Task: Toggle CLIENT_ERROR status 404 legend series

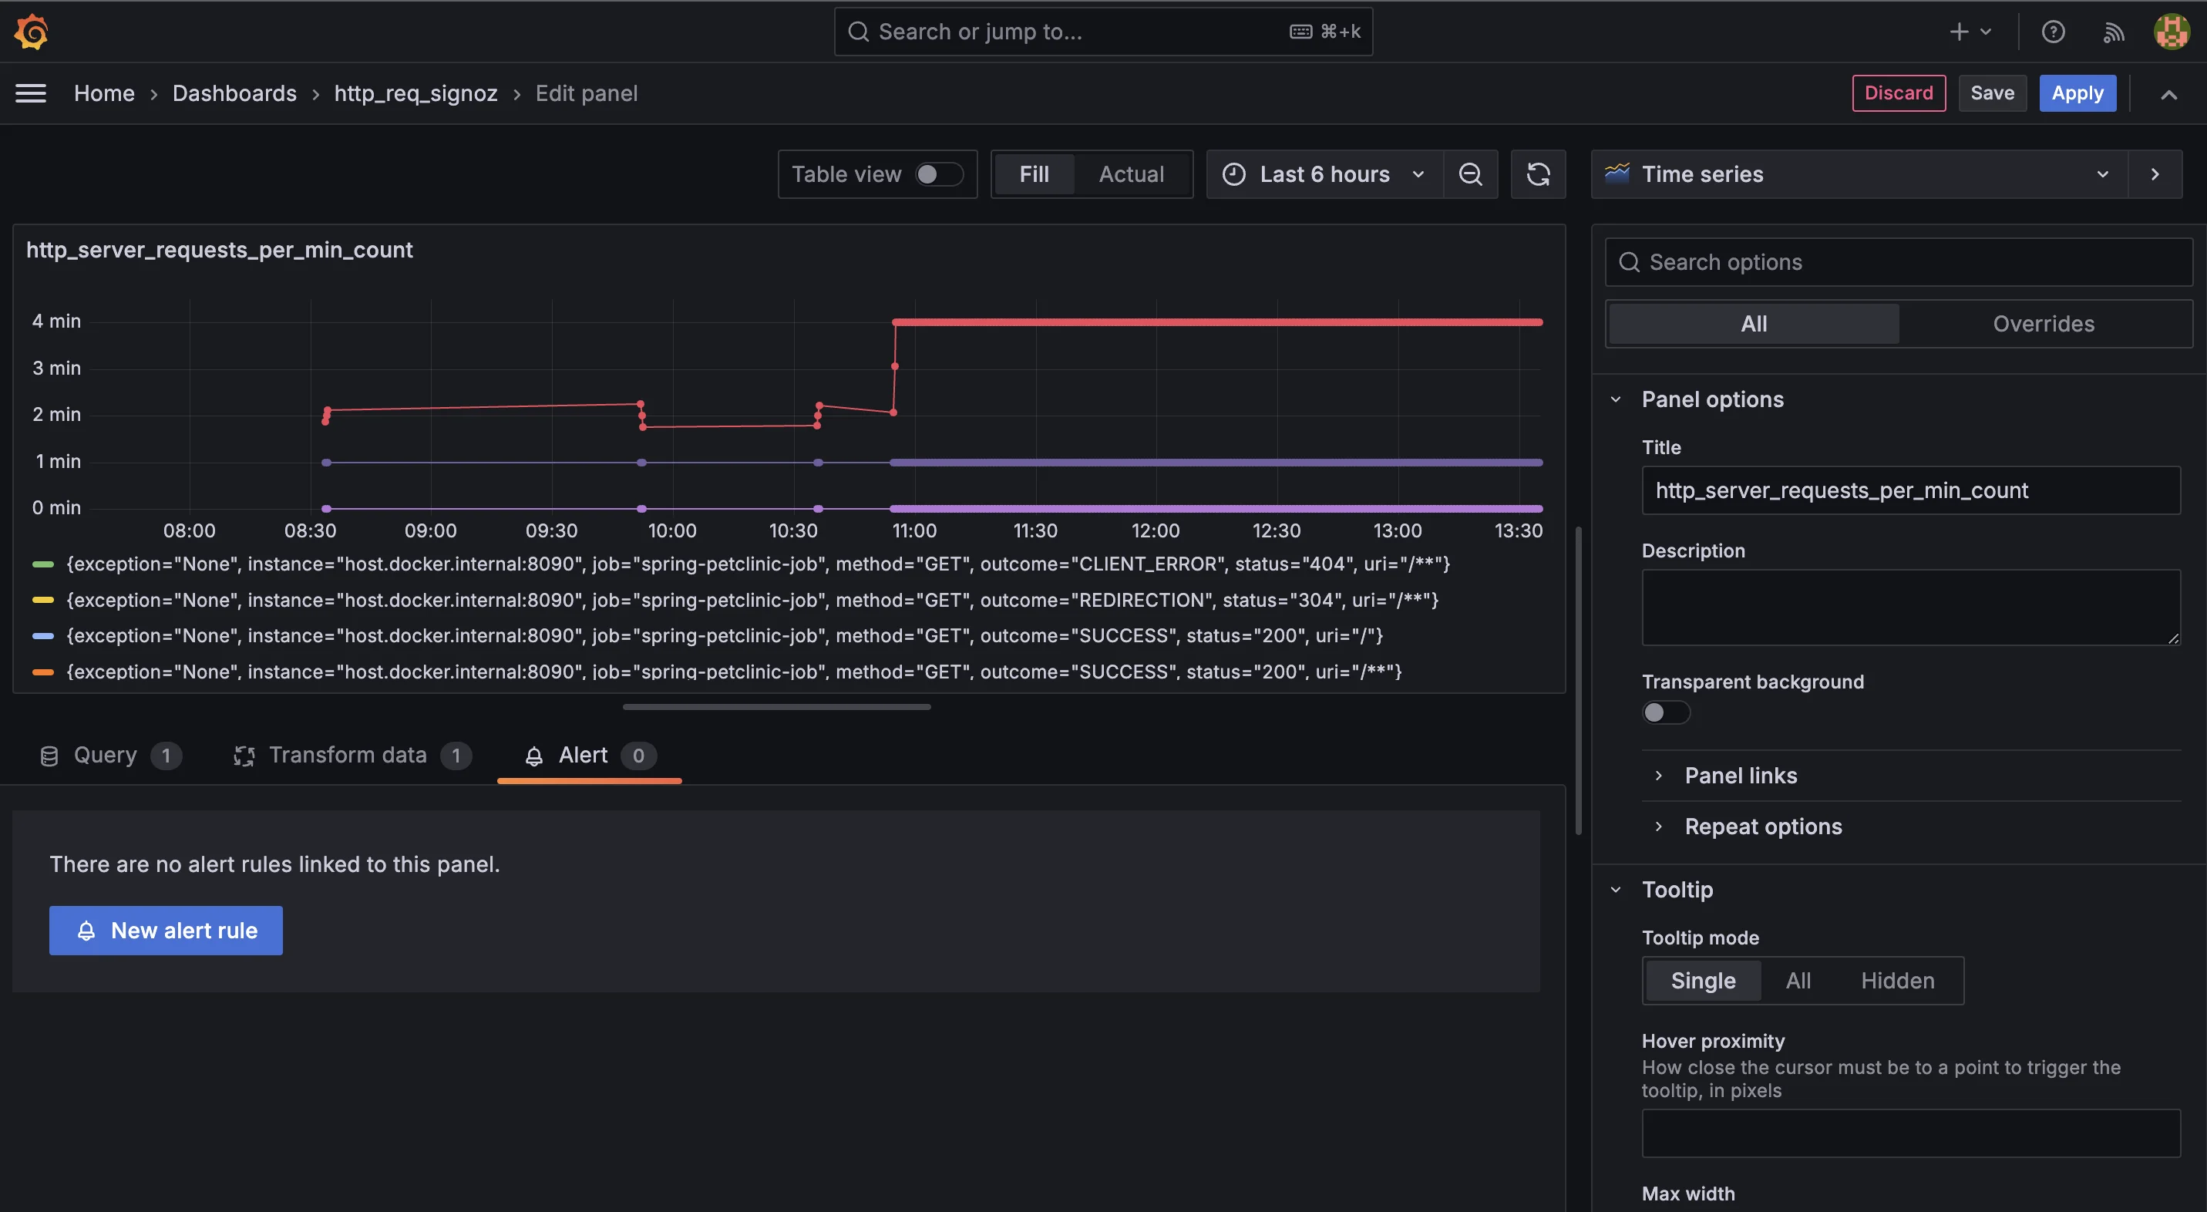Action: pyautogui.click(x=757, y=564)
